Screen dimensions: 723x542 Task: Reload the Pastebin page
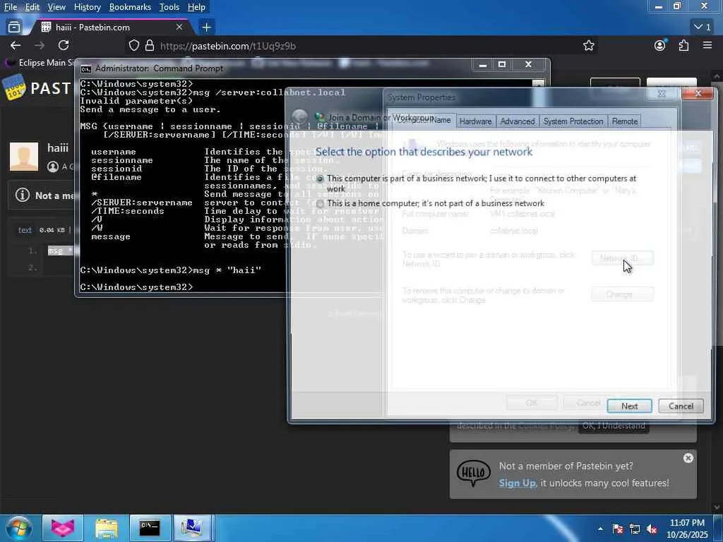pos(64,45)
